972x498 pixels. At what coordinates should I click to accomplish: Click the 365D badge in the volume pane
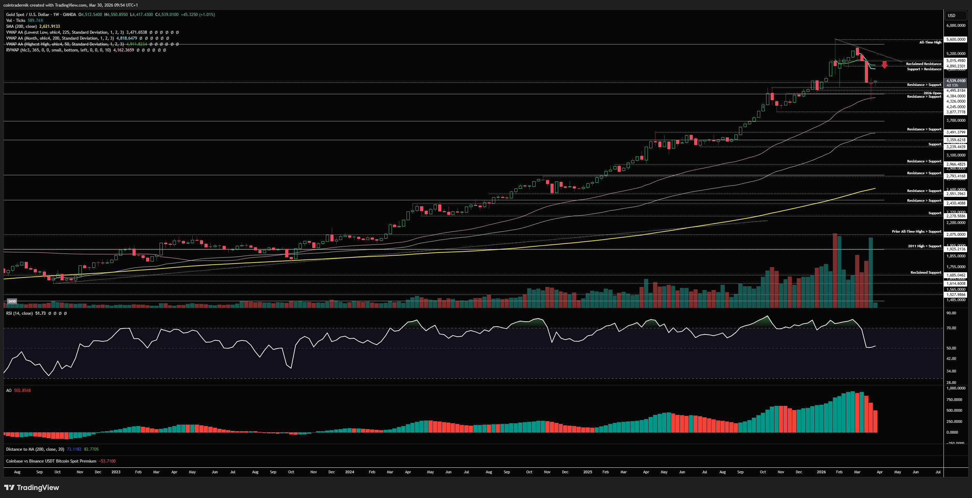tap(12, 301)
